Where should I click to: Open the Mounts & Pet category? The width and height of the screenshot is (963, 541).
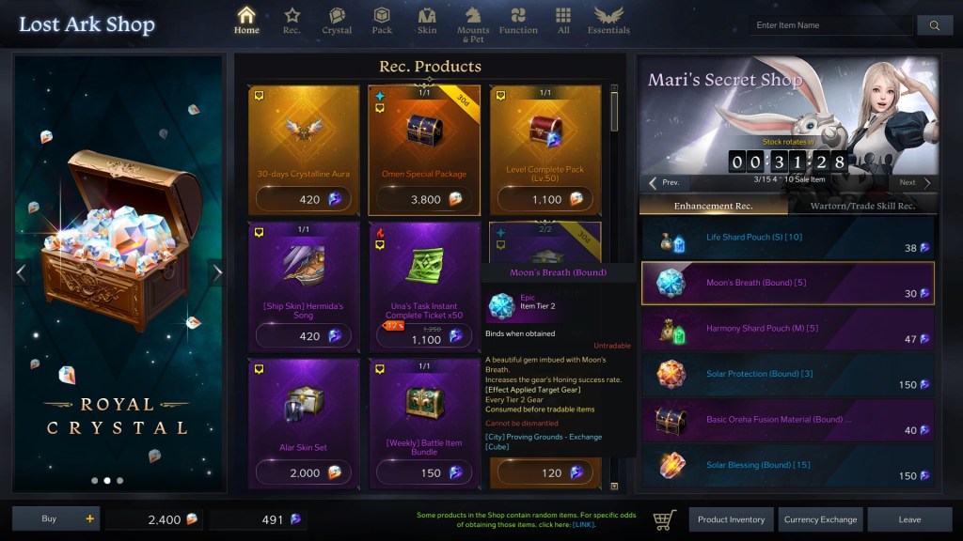pyautogui.click(x=473, y=24)
